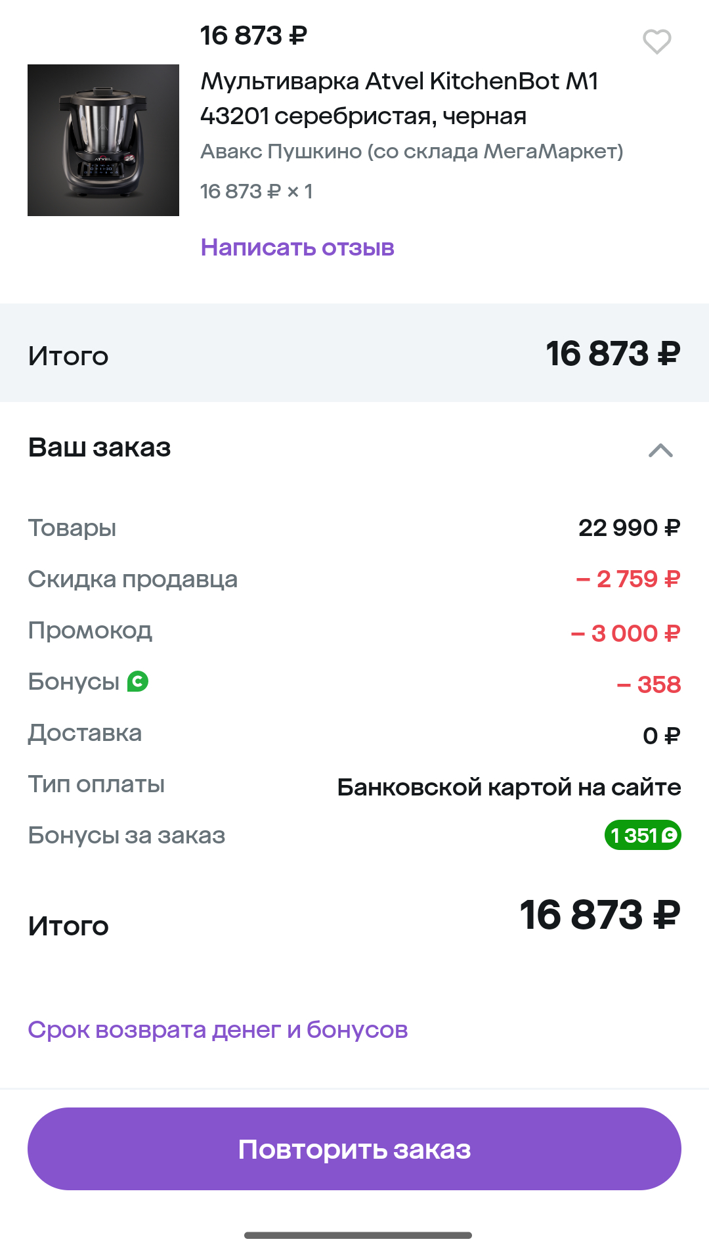This screenshot has width=709, height=1252.
Task: Tap the Скидка продавца amount of 2 759 ₽
Action: pos(628,579)
